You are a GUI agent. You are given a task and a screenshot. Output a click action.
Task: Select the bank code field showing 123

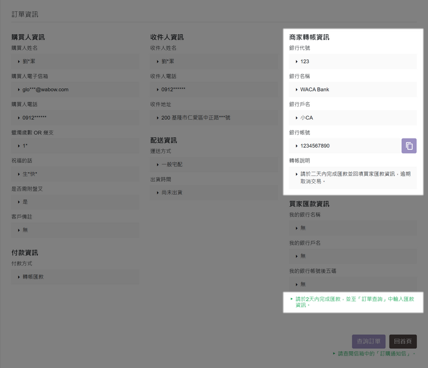(x=353, y=62)
